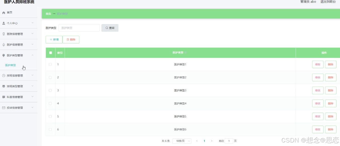Click the person icon beside 个人中心
Image resolution: width=340 pixels, height=146 pixels.
pos(4,23)
